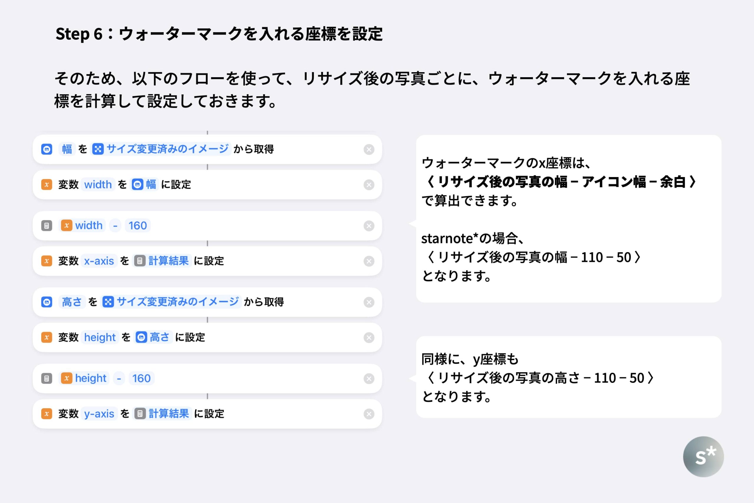Viewport: 754px width, 503px height.
Task: Click the 160 value field in the width calculation
Action: [138, 225]
